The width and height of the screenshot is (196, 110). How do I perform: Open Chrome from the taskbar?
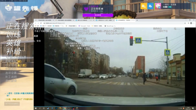[65, 108]
